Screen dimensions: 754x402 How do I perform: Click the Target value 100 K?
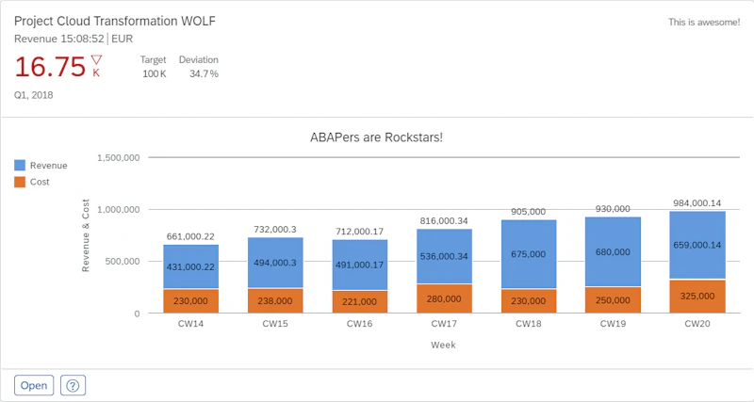pyautogui.click(x=155, y=74)
